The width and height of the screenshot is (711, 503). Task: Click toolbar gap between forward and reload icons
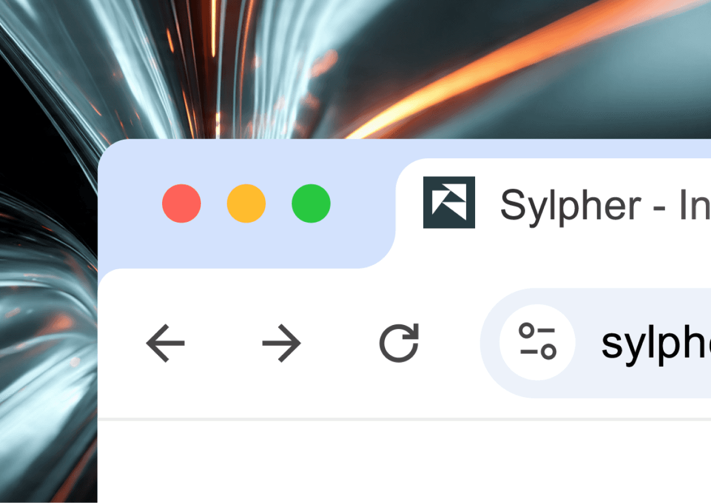point(340,344)
